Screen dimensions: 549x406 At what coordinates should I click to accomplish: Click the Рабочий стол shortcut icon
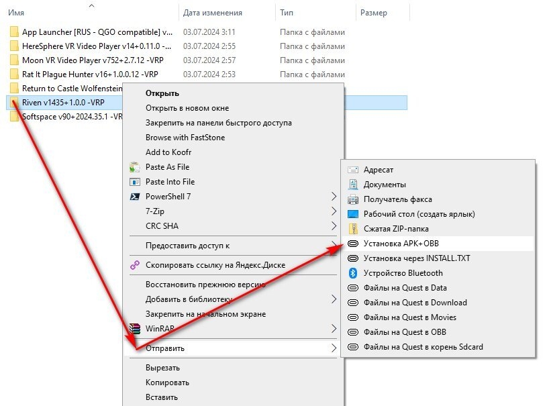pos(353,214)
